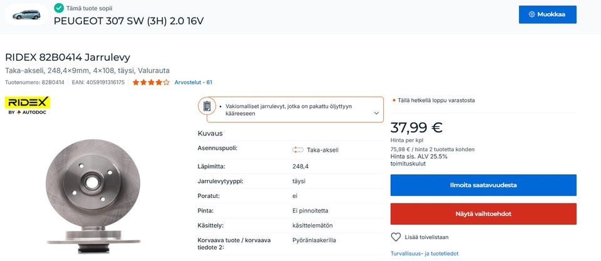This screenshot has width=601, height=261.
Task: Click the RIDEX 82B0414 Jarrulevy heading
Action: pos(68,57)
